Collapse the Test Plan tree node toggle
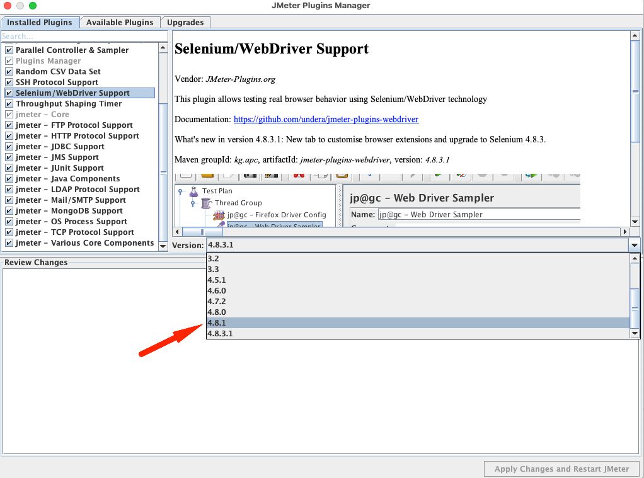 (x=180, y=191)
